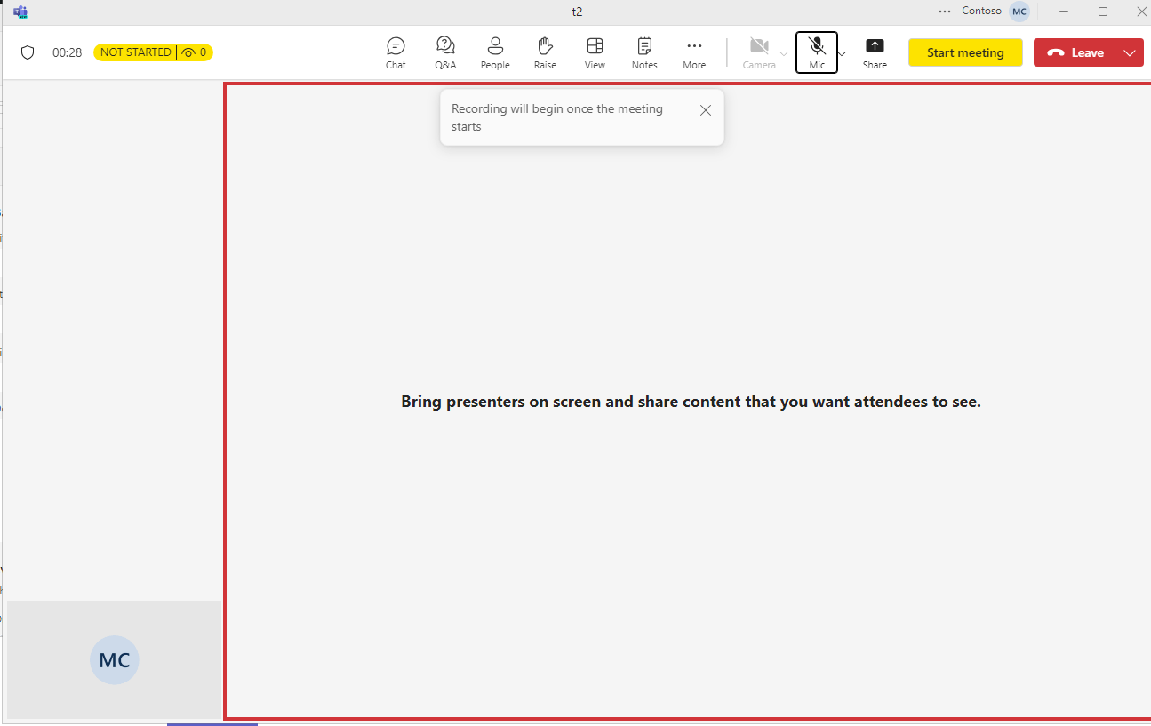Unmute the microphone

pos(816,52)
